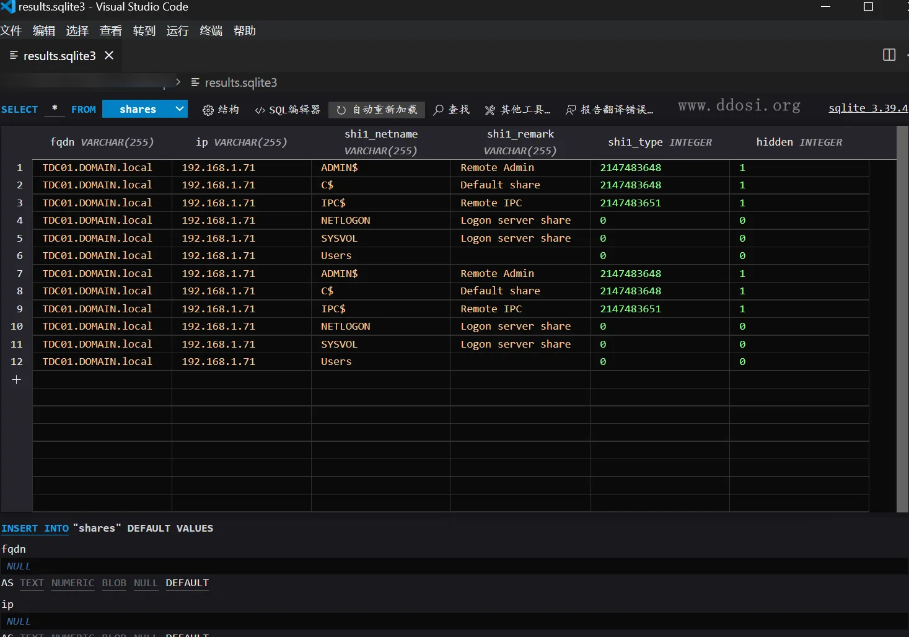Set fqdn type to BLOB
The height and width of the screenshot is (637, 909).
click(x=114, y=583)
